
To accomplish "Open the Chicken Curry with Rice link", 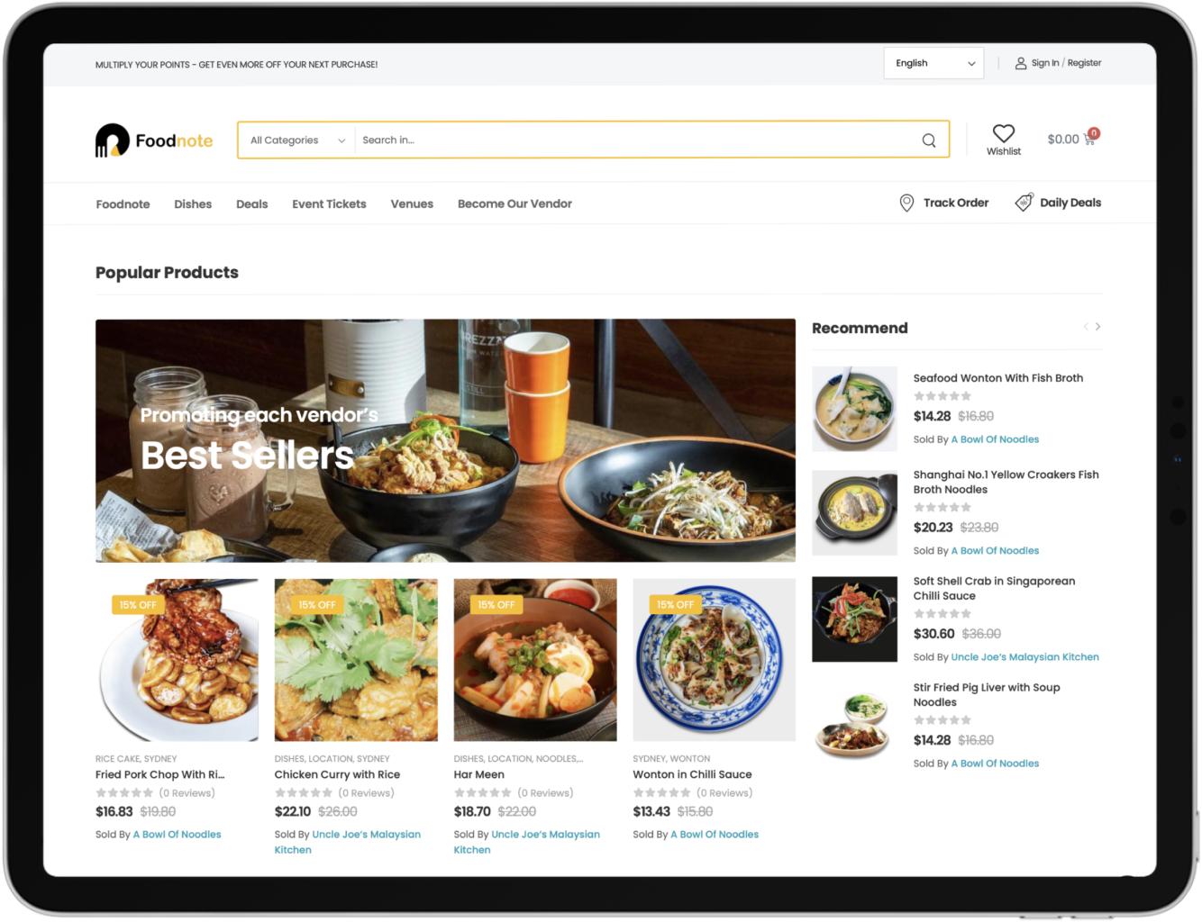I will [337, 774].
